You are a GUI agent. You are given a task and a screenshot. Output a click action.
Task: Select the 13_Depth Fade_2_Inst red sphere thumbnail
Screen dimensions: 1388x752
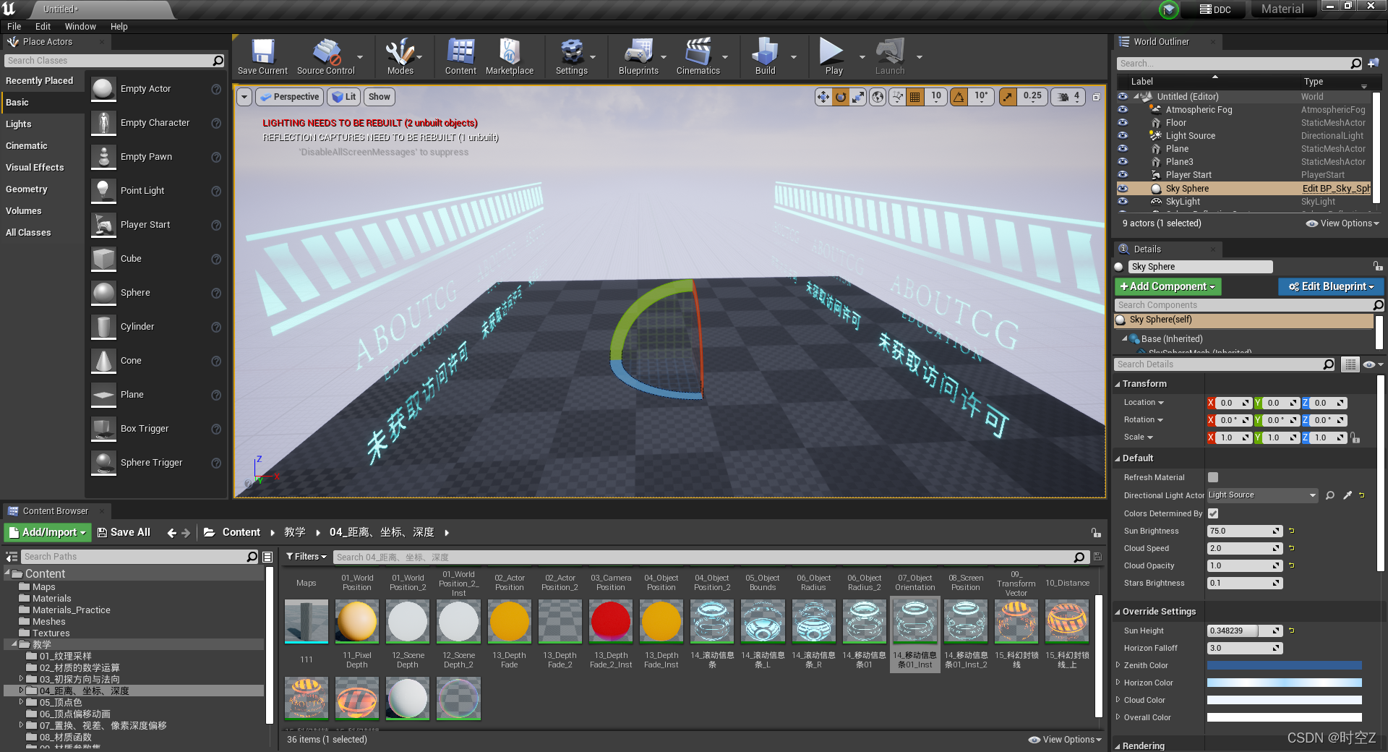[x=611, y=621]
